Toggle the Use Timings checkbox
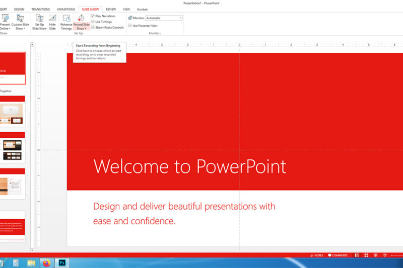This screenshot has height=268, width=403. 93,22
